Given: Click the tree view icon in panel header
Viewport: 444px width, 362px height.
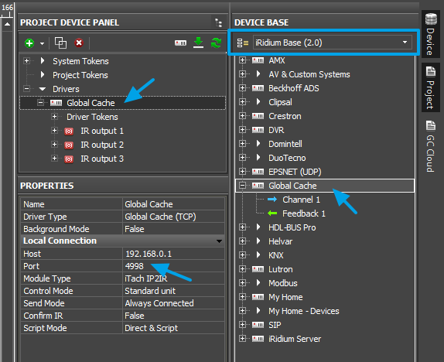Looking at the screenshot, I should (x=218, y=22).
